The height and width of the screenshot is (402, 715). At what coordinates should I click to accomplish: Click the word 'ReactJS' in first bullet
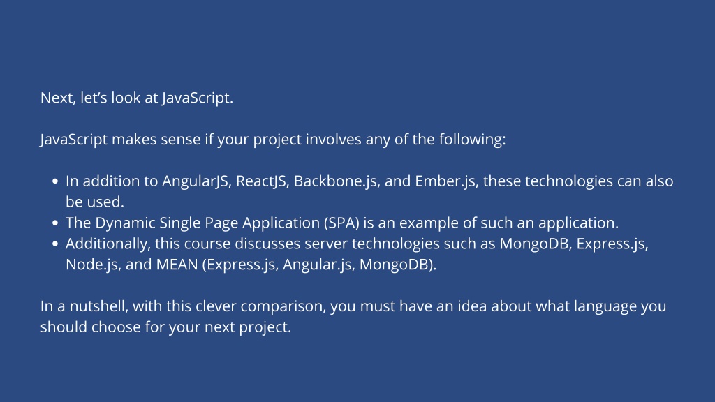pyautogui.click(x=261, y=181)
